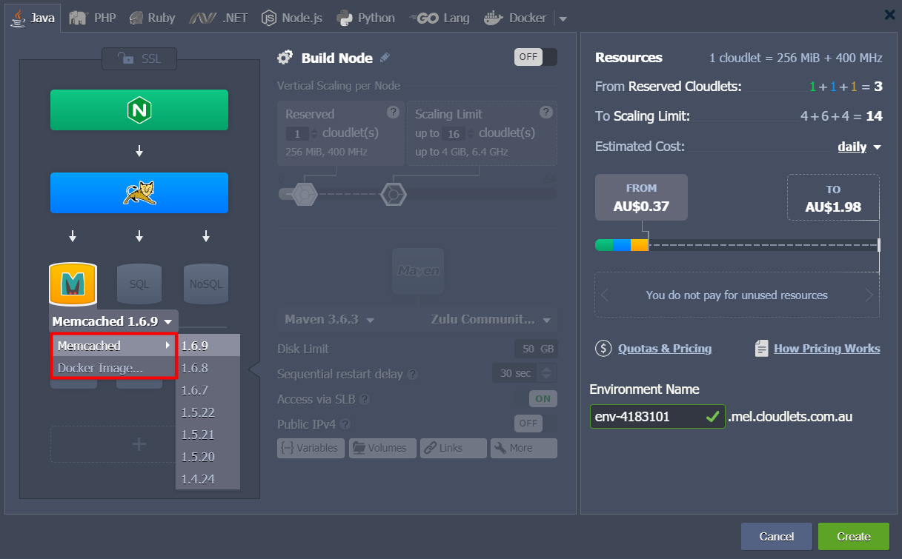
Task: Open Sequential restart delay help icon
Action: (x=412, y=375)
